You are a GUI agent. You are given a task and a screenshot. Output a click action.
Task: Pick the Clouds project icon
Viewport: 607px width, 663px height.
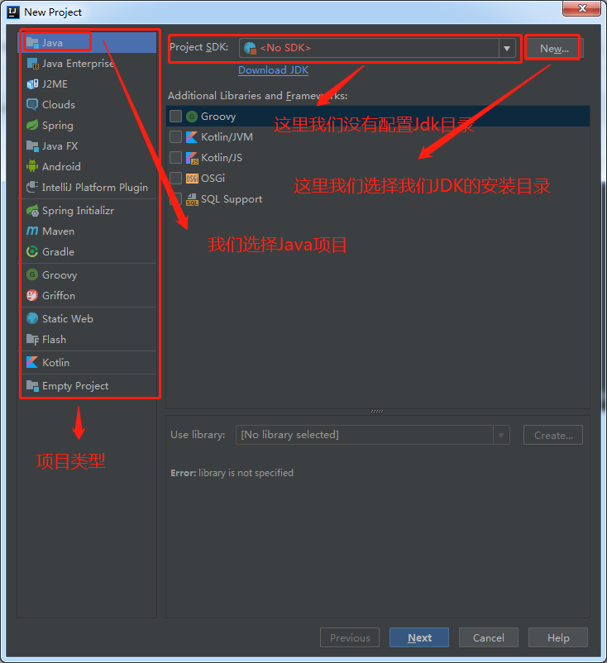pos(32,104)
